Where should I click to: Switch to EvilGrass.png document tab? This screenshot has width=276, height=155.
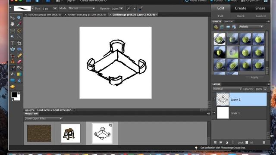[x=43, y=15]
